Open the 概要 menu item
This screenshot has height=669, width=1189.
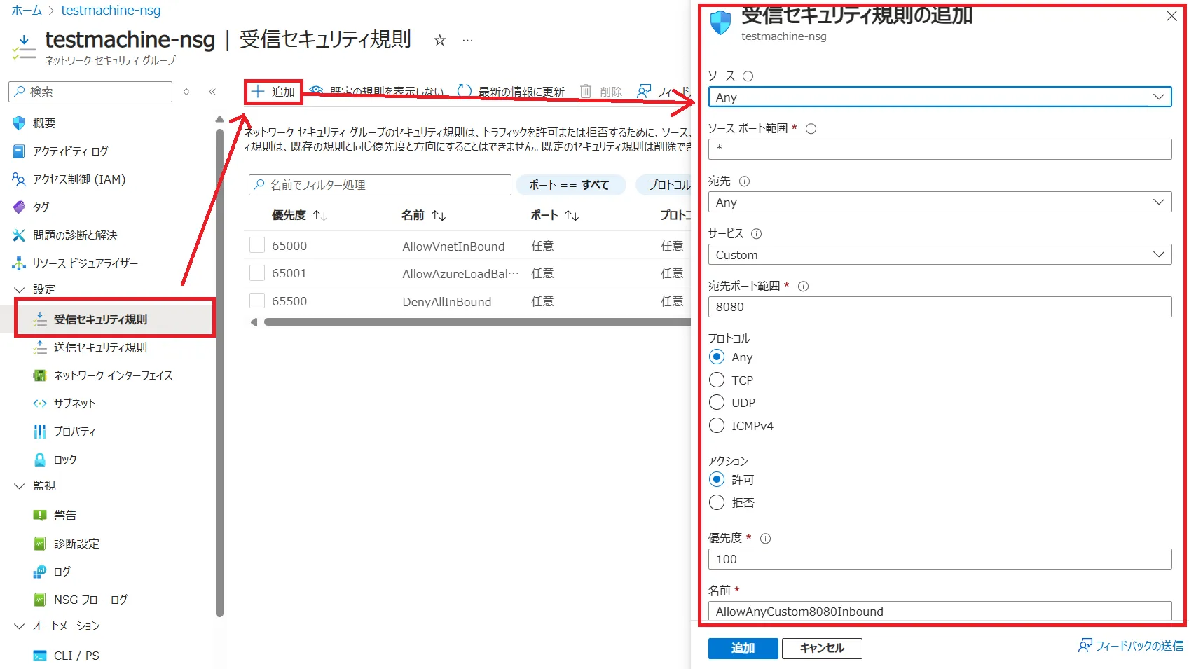tap(43, 123)
